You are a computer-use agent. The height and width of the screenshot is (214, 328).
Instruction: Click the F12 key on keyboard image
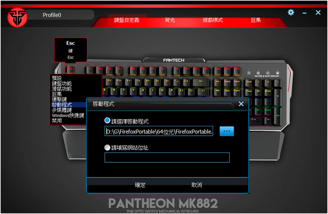click(x=205, y=70)
